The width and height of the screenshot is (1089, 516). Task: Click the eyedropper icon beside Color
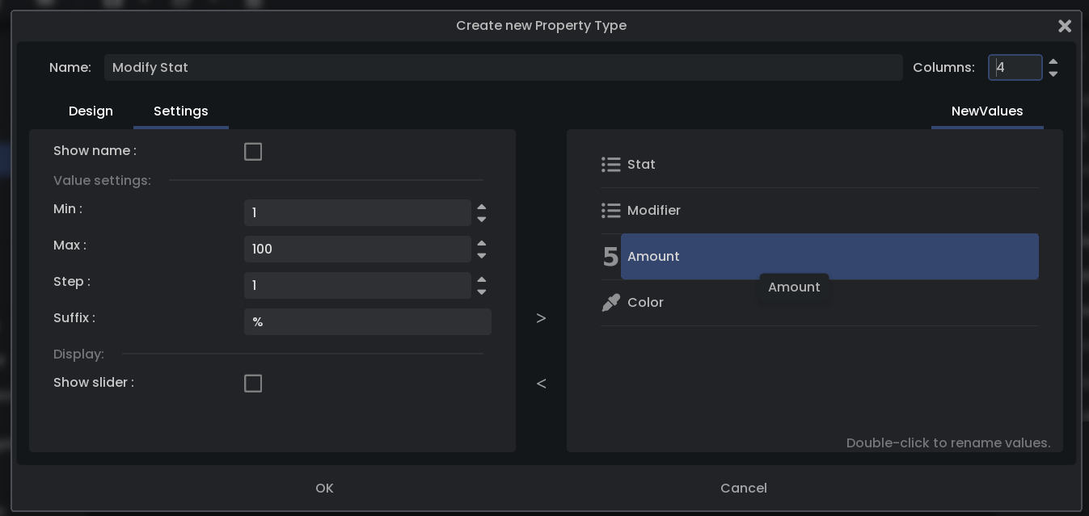coord(610,303)
